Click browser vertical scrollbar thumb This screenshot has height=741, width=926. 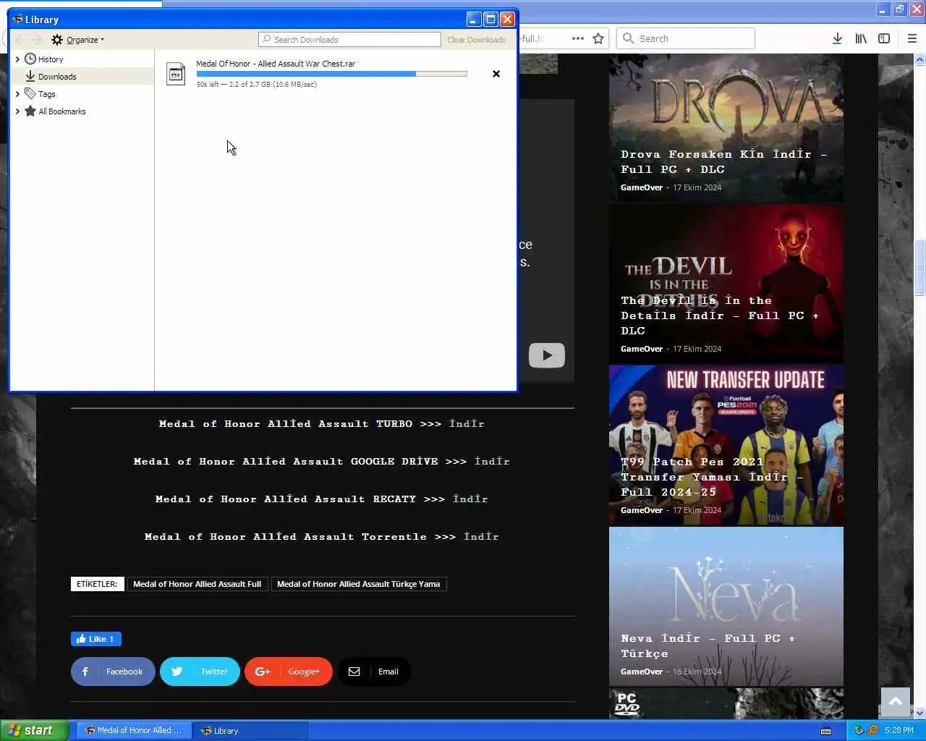point(920,268)
